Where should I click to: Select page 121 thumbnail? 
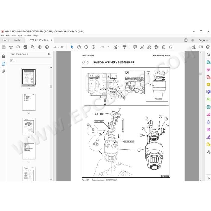coord(29,102)
